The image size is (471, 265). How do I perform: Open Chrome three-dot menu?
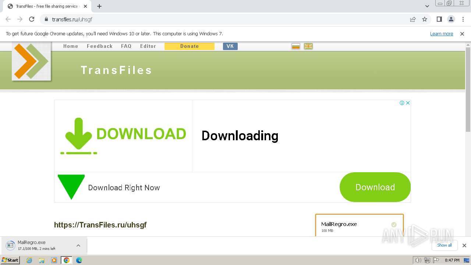[463, 19]
